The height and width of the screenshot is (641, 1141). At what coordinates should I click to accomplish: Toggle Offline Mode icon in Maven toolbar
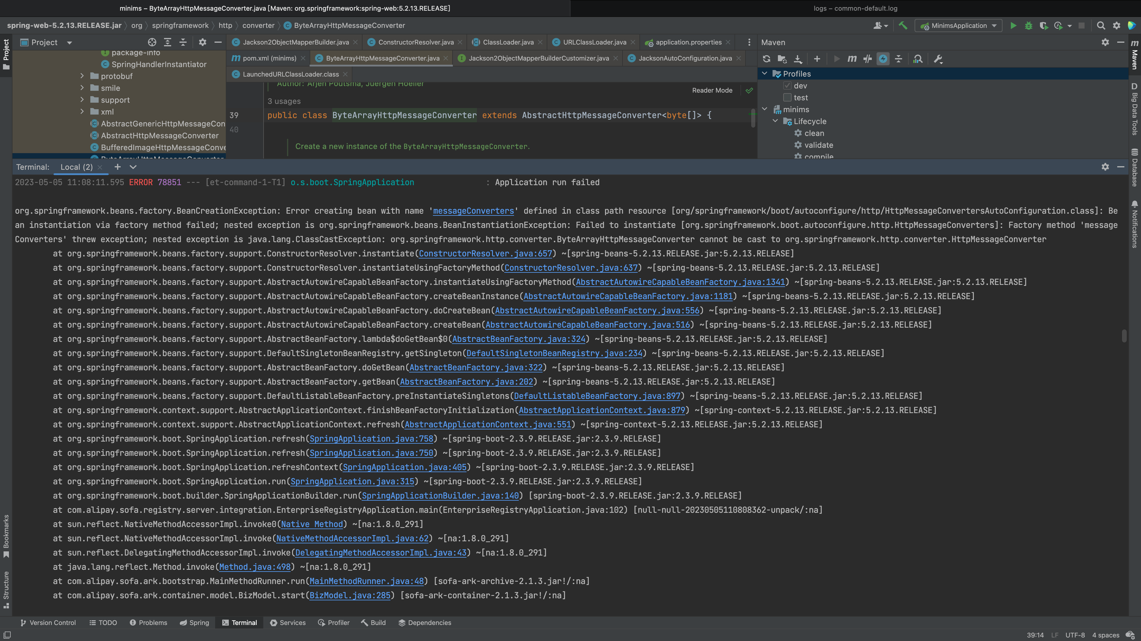(883, 59)
